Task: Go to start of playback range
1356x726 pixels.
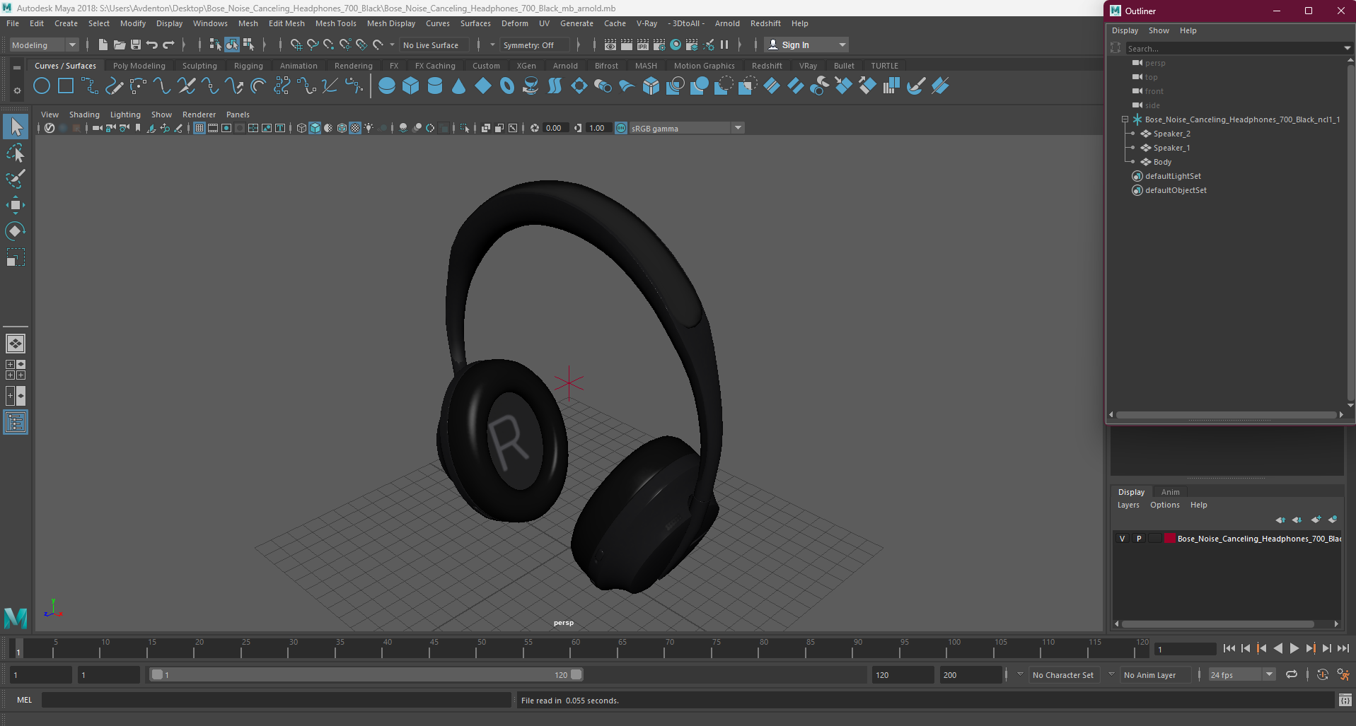Action: (1229, 648)
